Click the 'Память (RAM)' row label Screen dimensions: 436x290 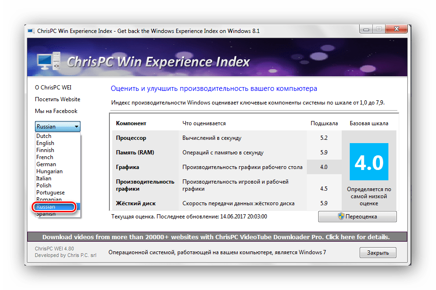pos(135,153)
